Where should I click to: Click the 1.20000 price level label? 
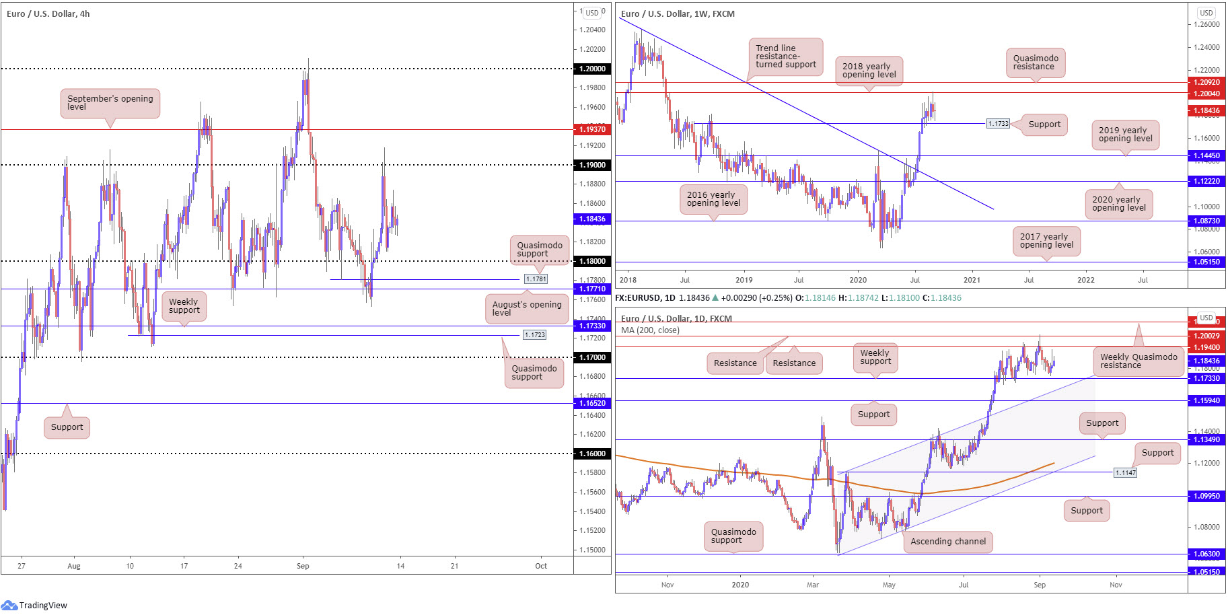pyautogui.click(x=592, y=69)
